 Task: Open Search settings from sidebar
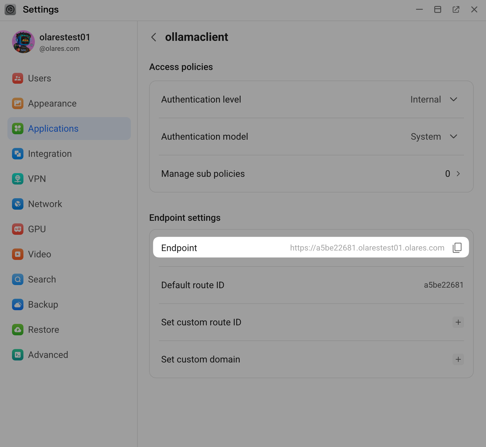17,279
